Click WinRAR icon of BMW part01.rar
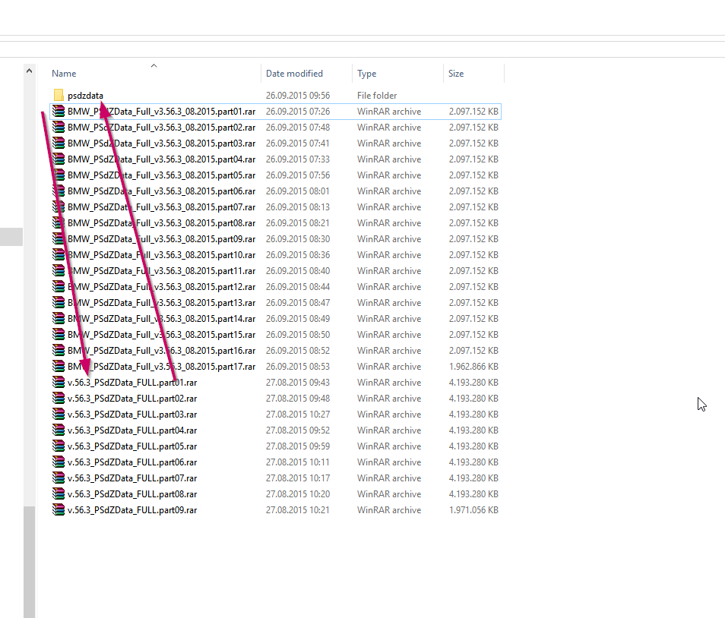 [x=59, y=112]
